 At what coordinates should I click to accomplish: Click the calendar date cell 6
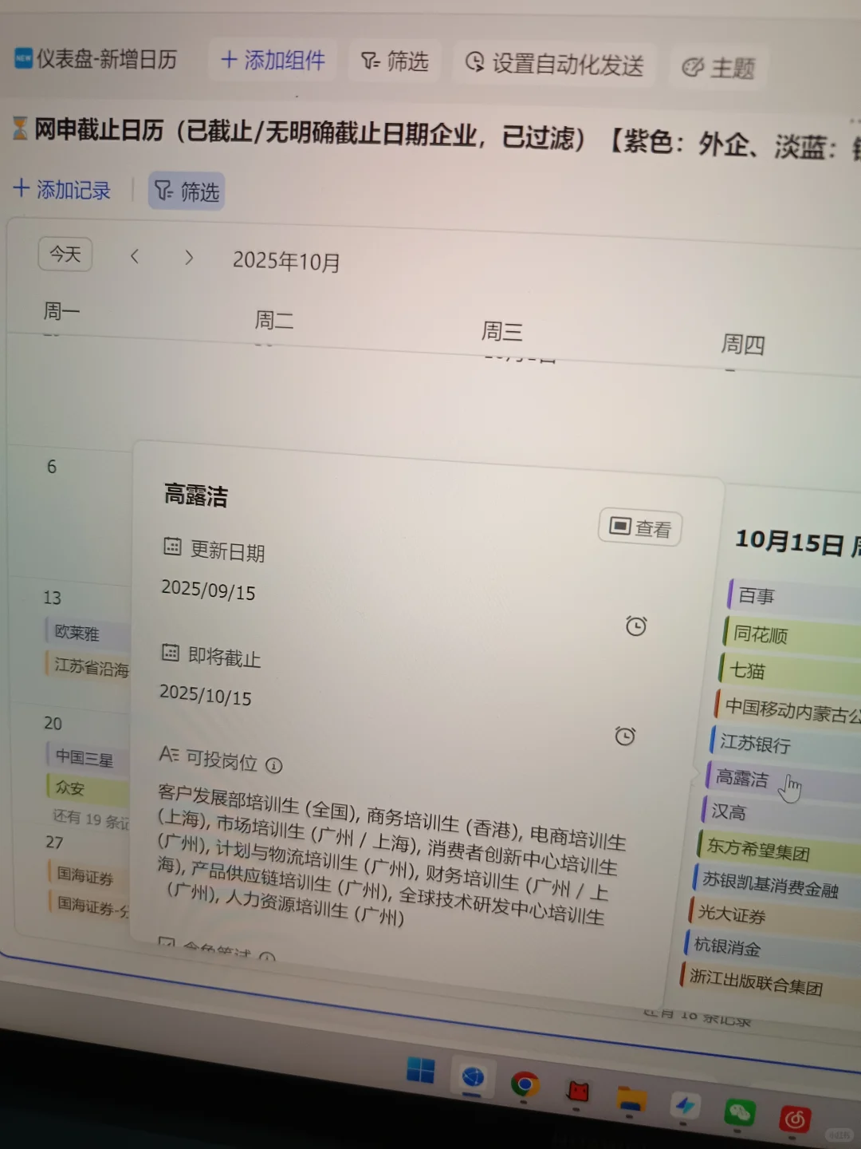(x=52, y=467)
